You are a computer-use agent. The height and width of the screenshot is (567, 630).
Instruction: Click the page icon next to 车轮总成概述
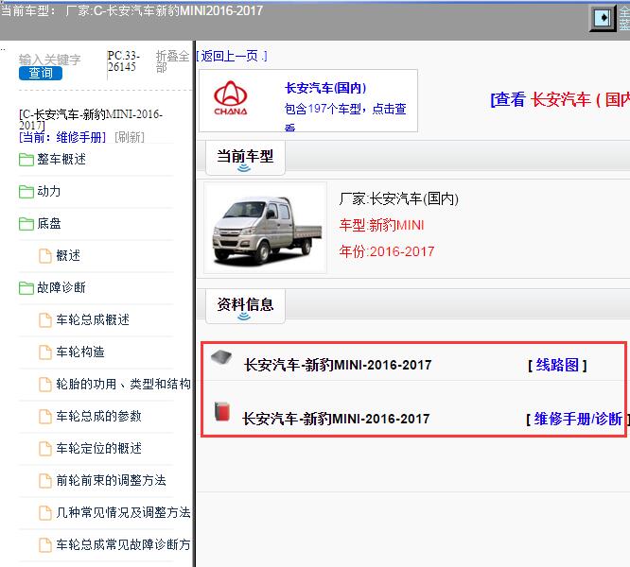coord(45,320)
